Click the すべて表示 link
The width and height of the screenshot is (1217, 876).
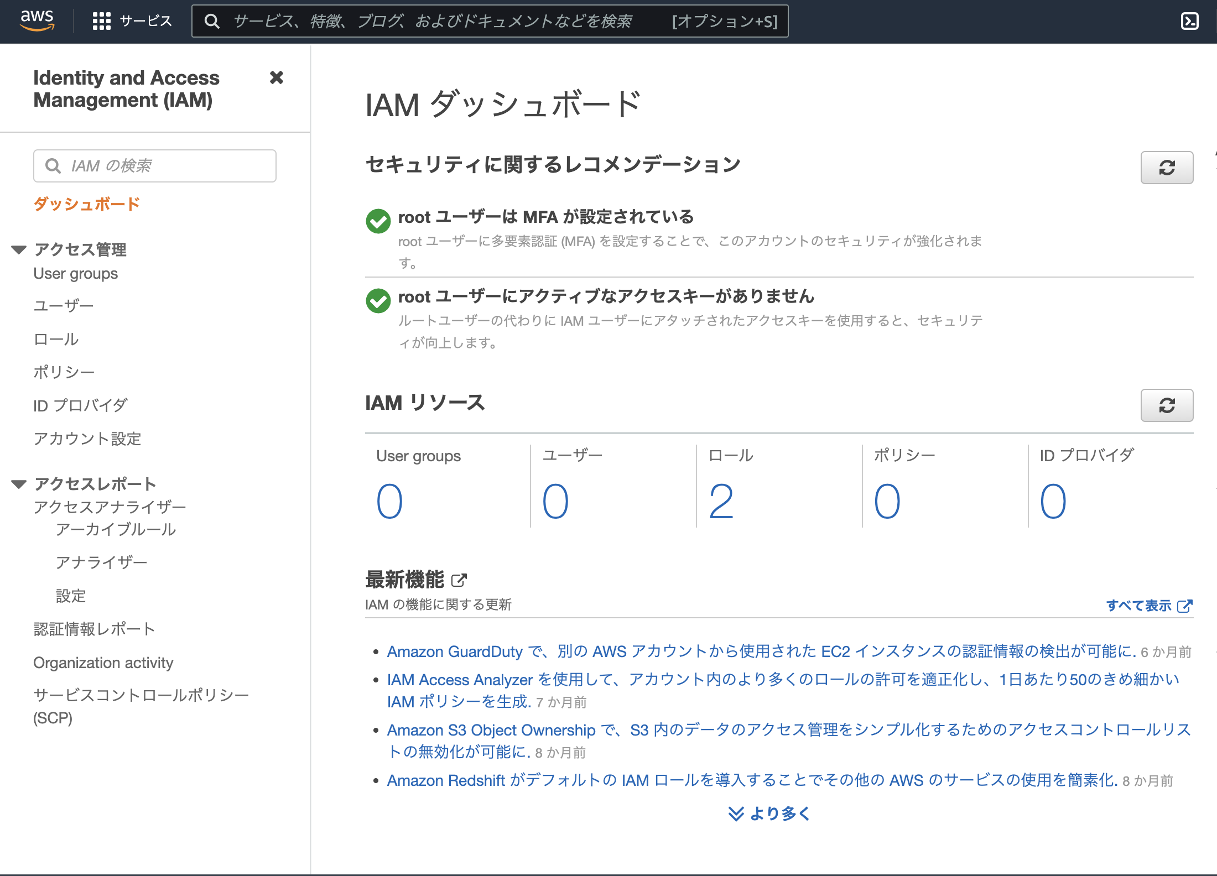[1149, 606]
